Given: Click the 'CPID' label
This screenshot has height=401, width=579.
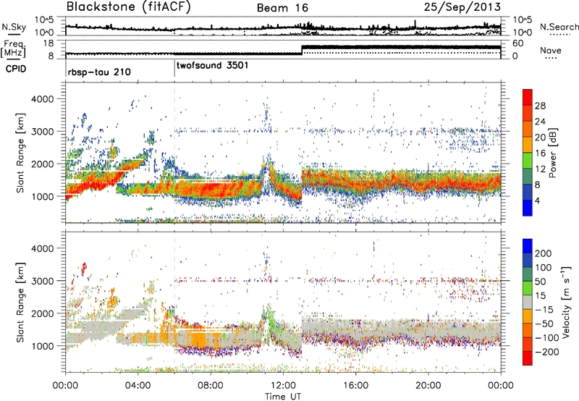Looking at the screenshot, I should [16, 69].
